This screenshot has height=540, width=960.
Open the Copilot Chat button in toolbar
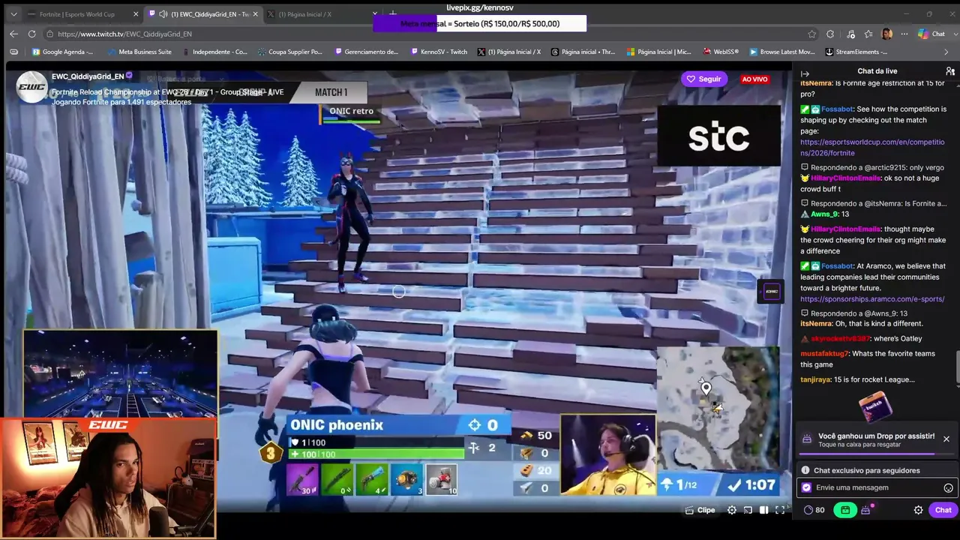click(x=931, y=34)
